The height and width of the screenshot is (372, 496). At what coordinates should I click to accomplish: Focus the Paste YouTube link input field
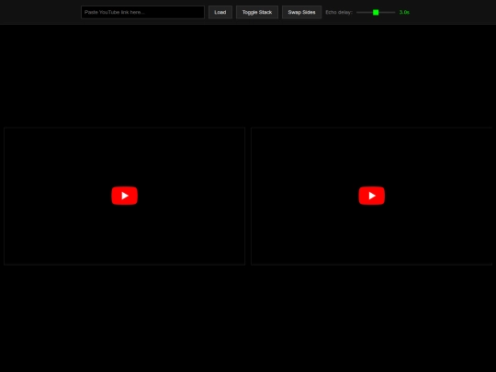(x=142, y=12)
